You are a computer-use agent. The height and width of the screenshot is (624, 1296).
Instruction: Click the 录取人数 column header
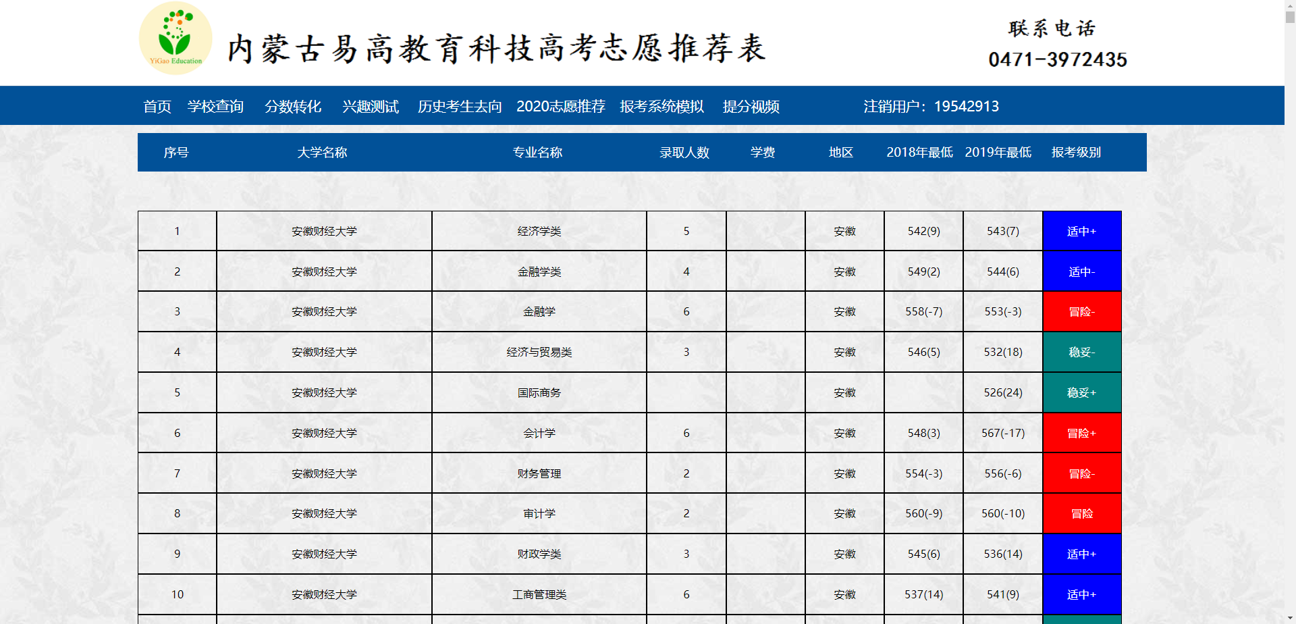tap(685, 153)
